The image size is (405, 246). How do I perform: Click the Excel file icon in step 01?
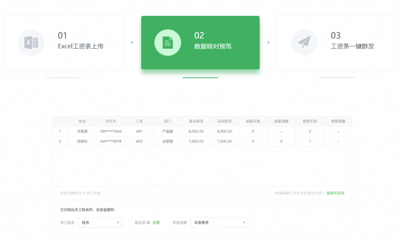pos(31,43)
